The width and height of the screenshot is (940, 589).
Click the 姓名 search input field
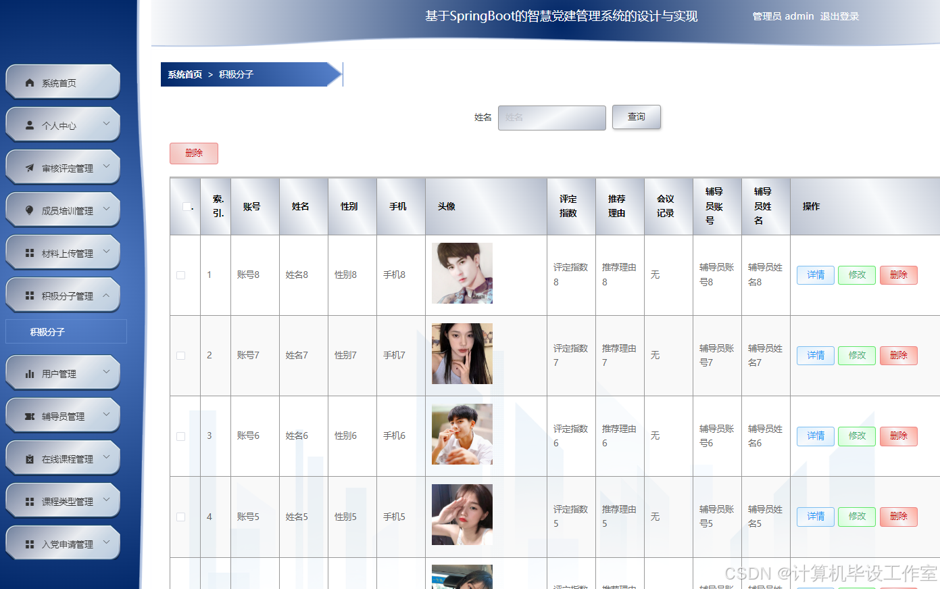pos(552,118)
